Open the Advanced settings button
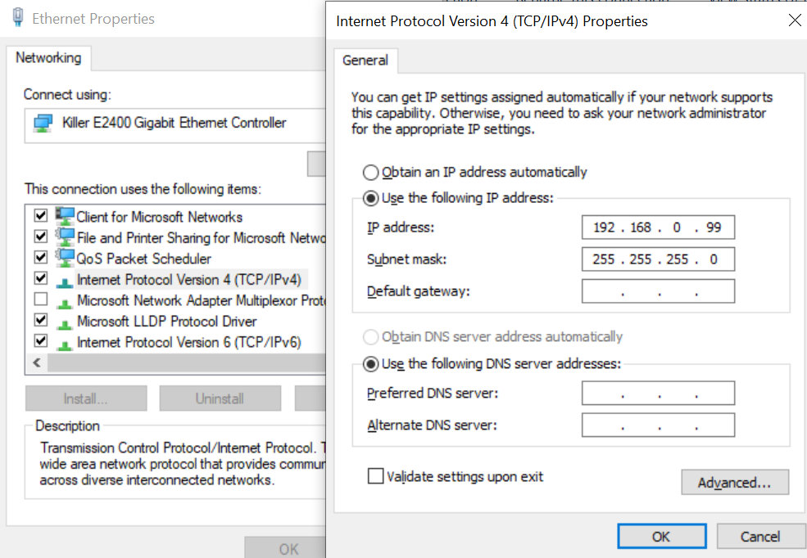The width and height of the screenshot is (807, 558). tap(734, 483)
